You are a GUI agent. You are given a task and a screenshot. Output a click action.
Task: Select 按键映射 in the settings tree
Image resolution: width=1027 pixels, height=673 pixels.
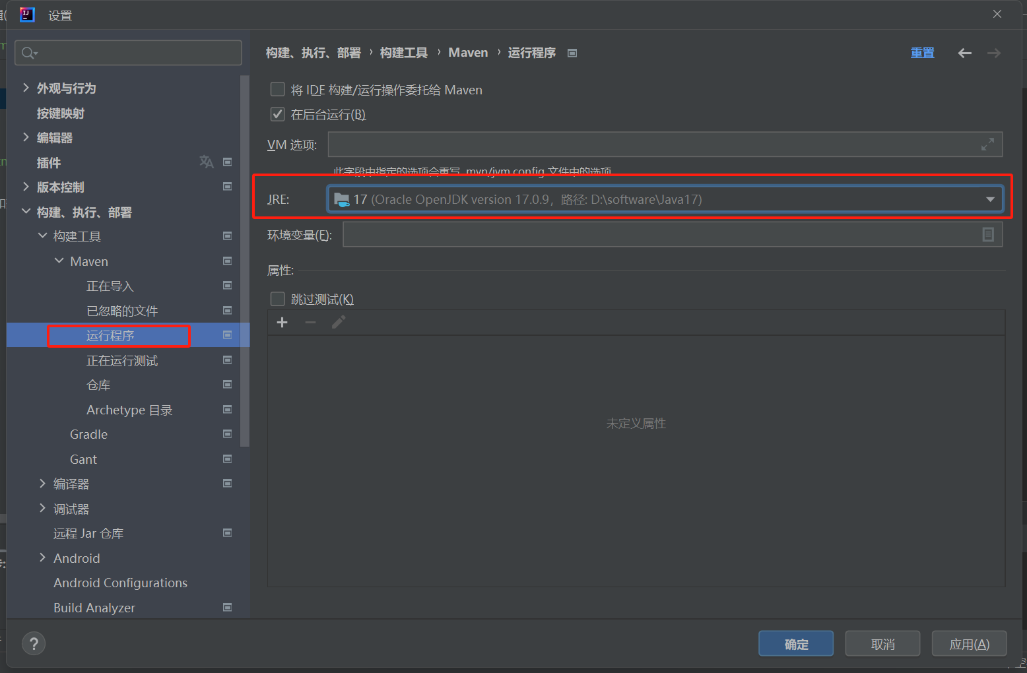point(61,113)
